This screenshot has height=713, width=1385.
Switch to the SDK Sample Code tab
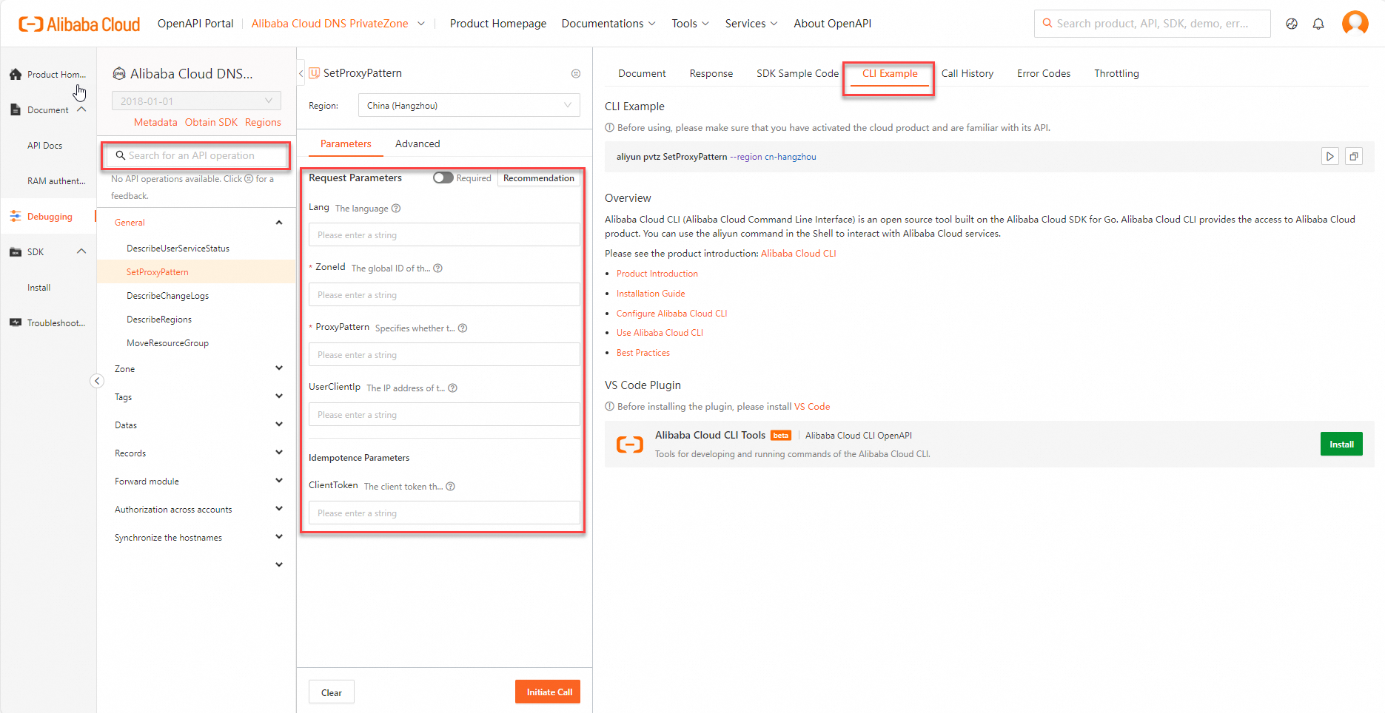(x=797, y=73)
